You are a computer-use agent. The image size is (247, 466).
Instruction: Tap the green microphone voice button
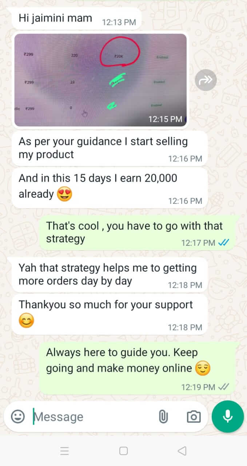(x=228, y=416)
